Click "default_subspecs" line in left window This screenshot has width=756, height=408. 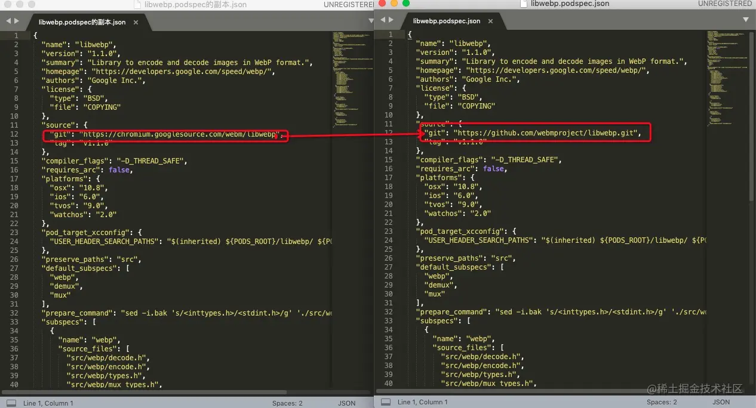tap(86, 268)
